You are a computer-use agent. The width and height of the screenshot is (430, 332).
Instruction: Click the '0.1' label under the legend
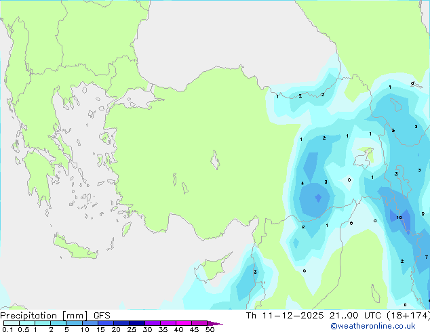point(7,329)
